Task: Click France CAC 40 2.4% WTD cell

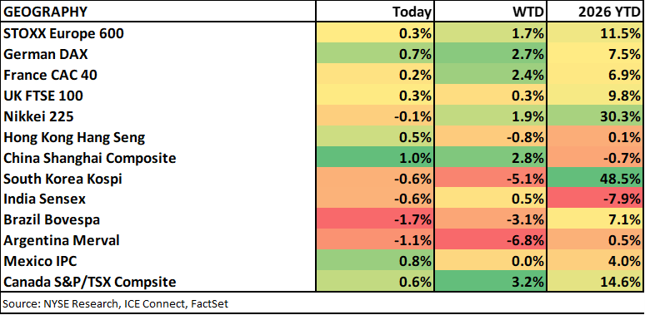Action: click(490, 75)
